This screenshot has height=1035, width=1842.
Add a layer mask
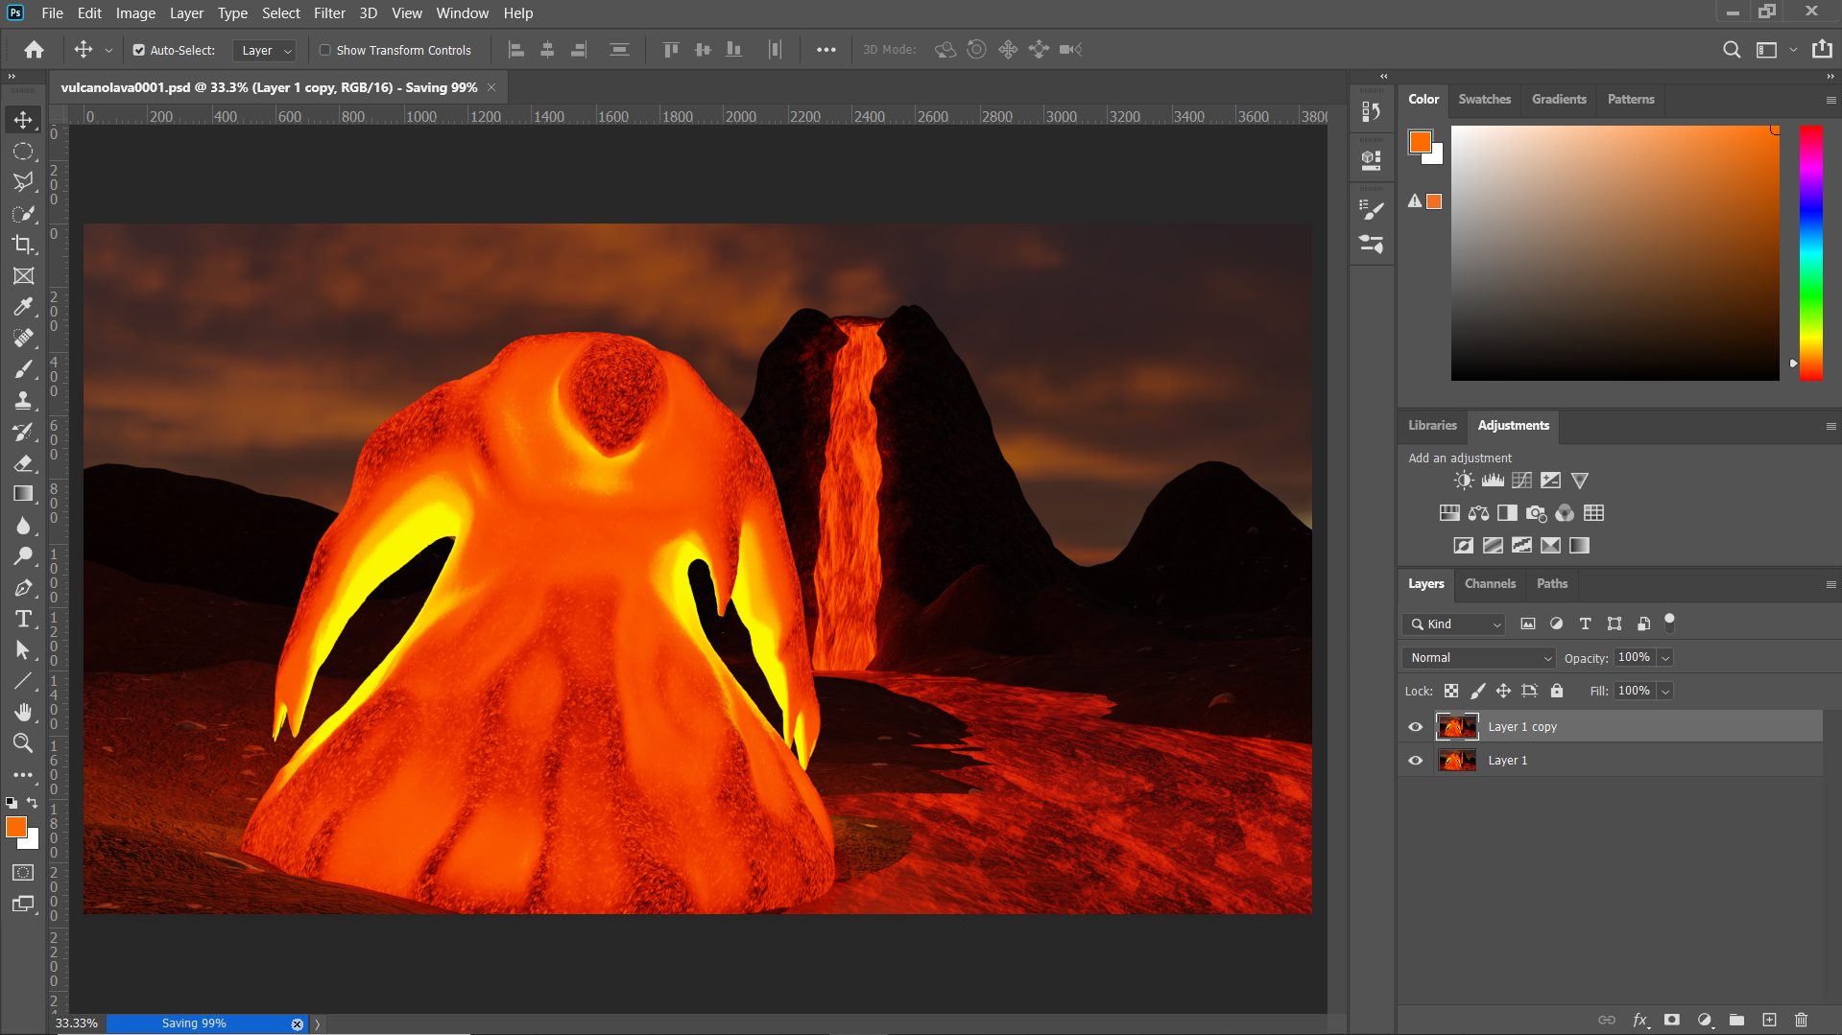point(1672,1020)
